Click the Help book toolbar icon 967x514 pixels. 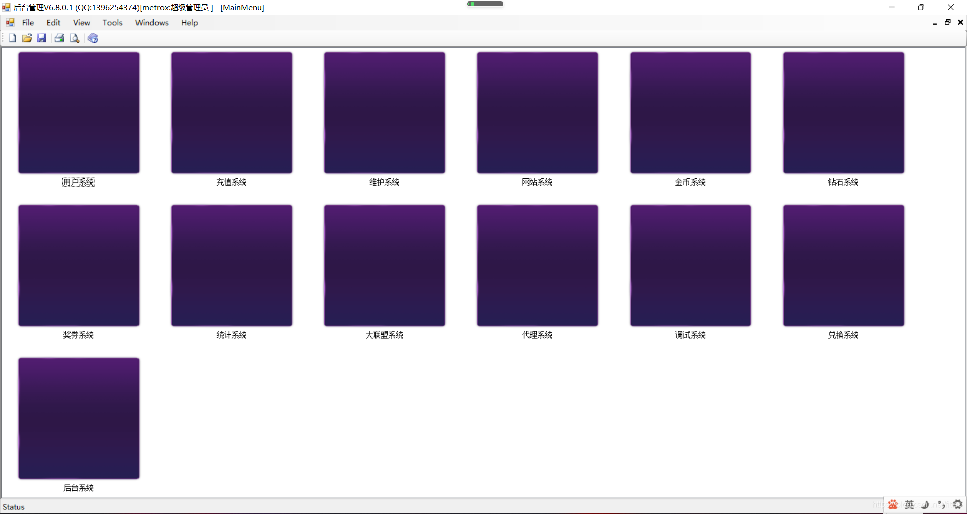(x=93, y=38)
